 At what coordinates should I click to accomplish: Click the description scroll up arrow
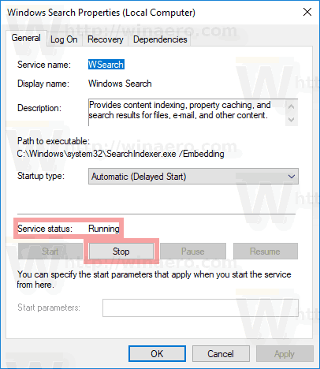(291, 106)
